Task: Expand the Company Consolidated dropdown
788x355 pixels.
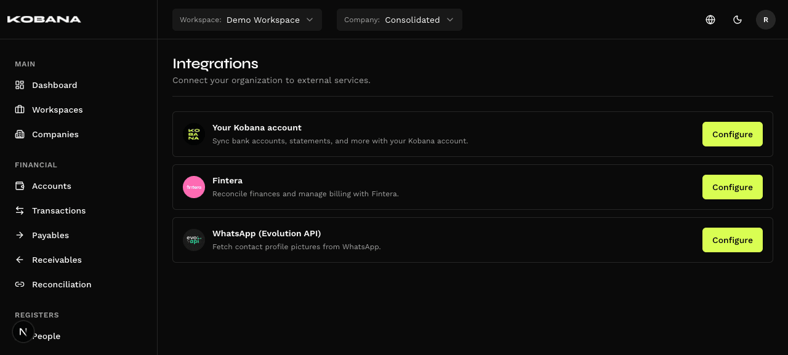Action: [400, 20]
